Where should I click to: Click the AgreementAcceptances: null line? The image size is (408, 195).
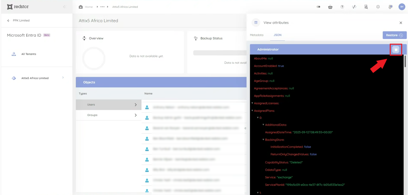[274, 88]
